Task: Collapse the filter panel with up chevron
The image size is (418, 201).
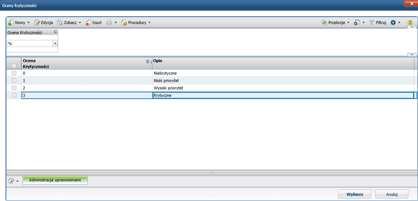Action: coord(412,27)
